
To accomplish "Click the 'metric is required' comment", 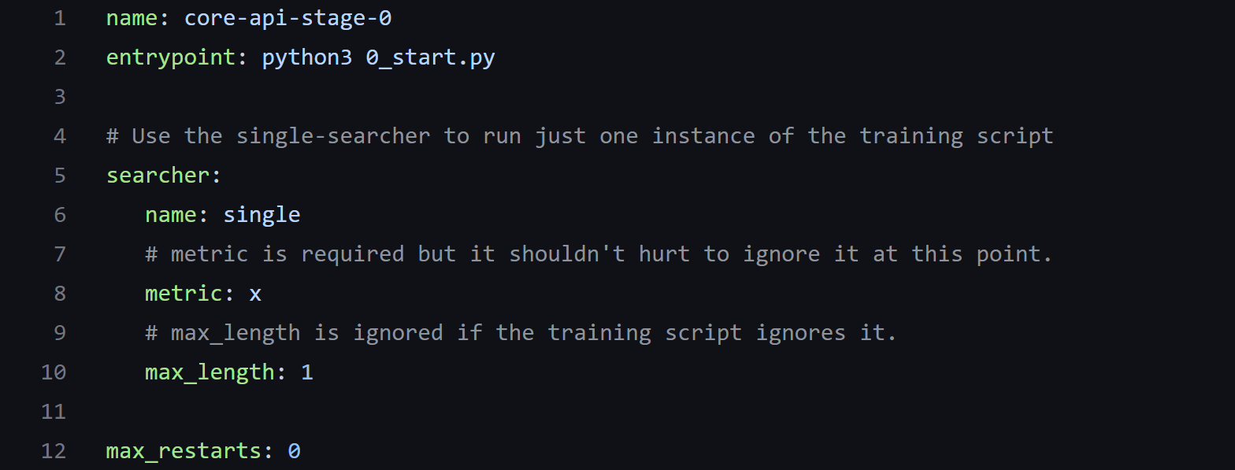I will point(599,254).
